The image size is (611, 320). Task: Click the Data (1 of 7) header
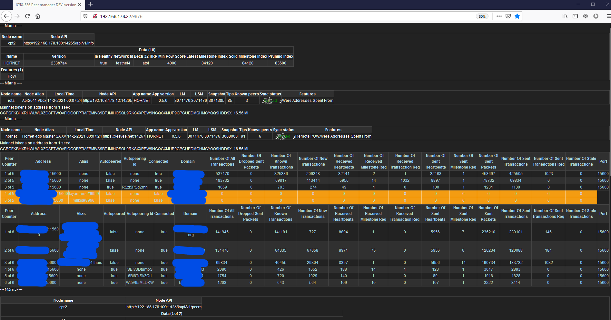click(172, 314)
